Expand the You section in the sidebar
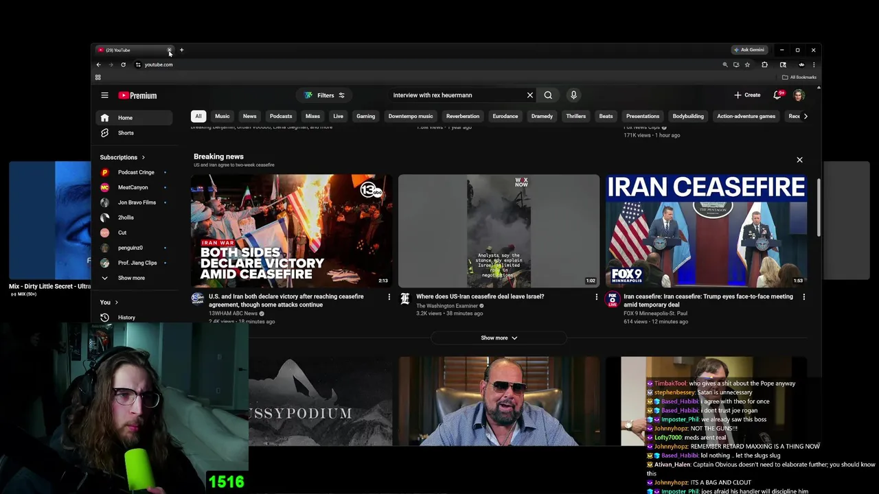879x494 pixels. coord(109,303)
